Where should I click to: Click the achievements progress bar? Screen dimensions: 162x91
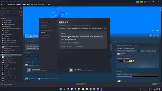click(x=137, y=76)
